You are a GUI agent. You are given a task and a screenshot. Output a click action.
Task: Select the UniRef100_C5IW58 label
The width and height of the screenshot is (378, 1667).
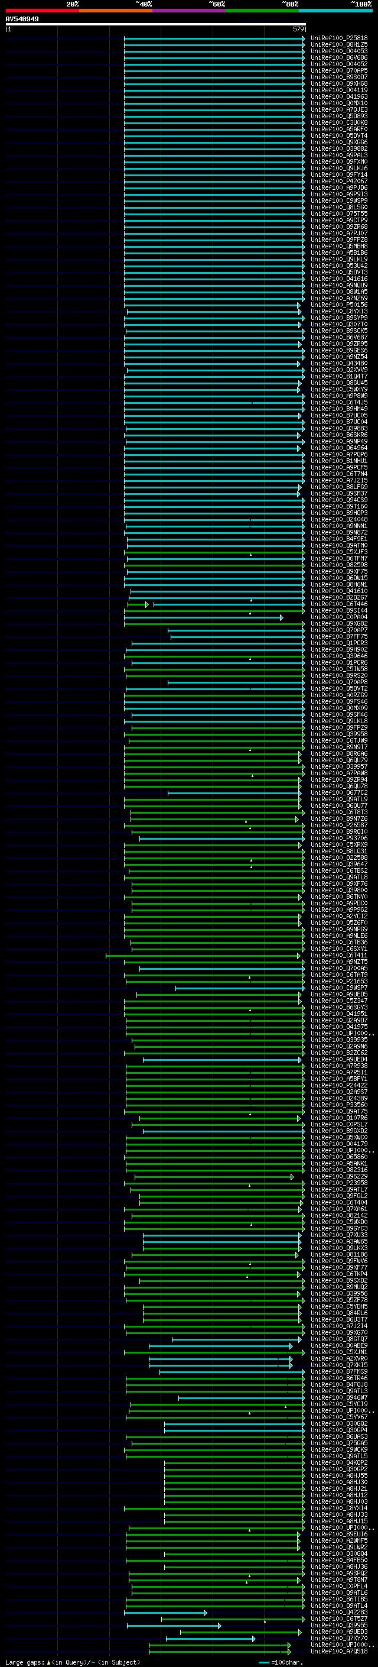339,669
